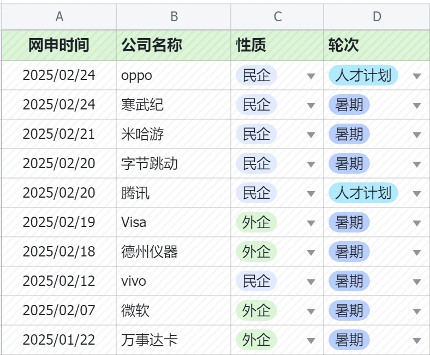Open 轮次 dropdown arrow in 微软 row
430x355 pixels.
[x=417, y=311]
